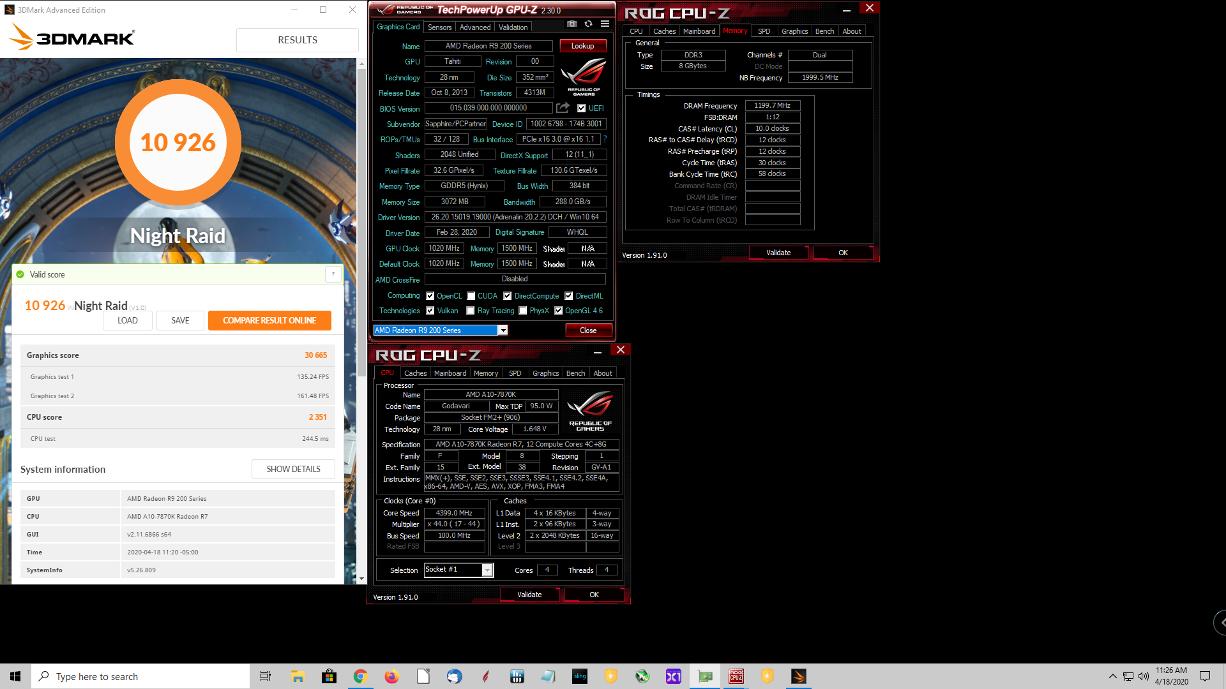1226x689 pixels.
Task: Show hidden system tray icons
Action: pos(1113,676)
